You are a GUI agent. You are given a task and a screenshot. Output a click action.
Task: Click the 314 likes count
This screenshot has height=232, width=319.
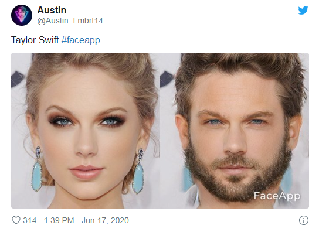point(30,220)
